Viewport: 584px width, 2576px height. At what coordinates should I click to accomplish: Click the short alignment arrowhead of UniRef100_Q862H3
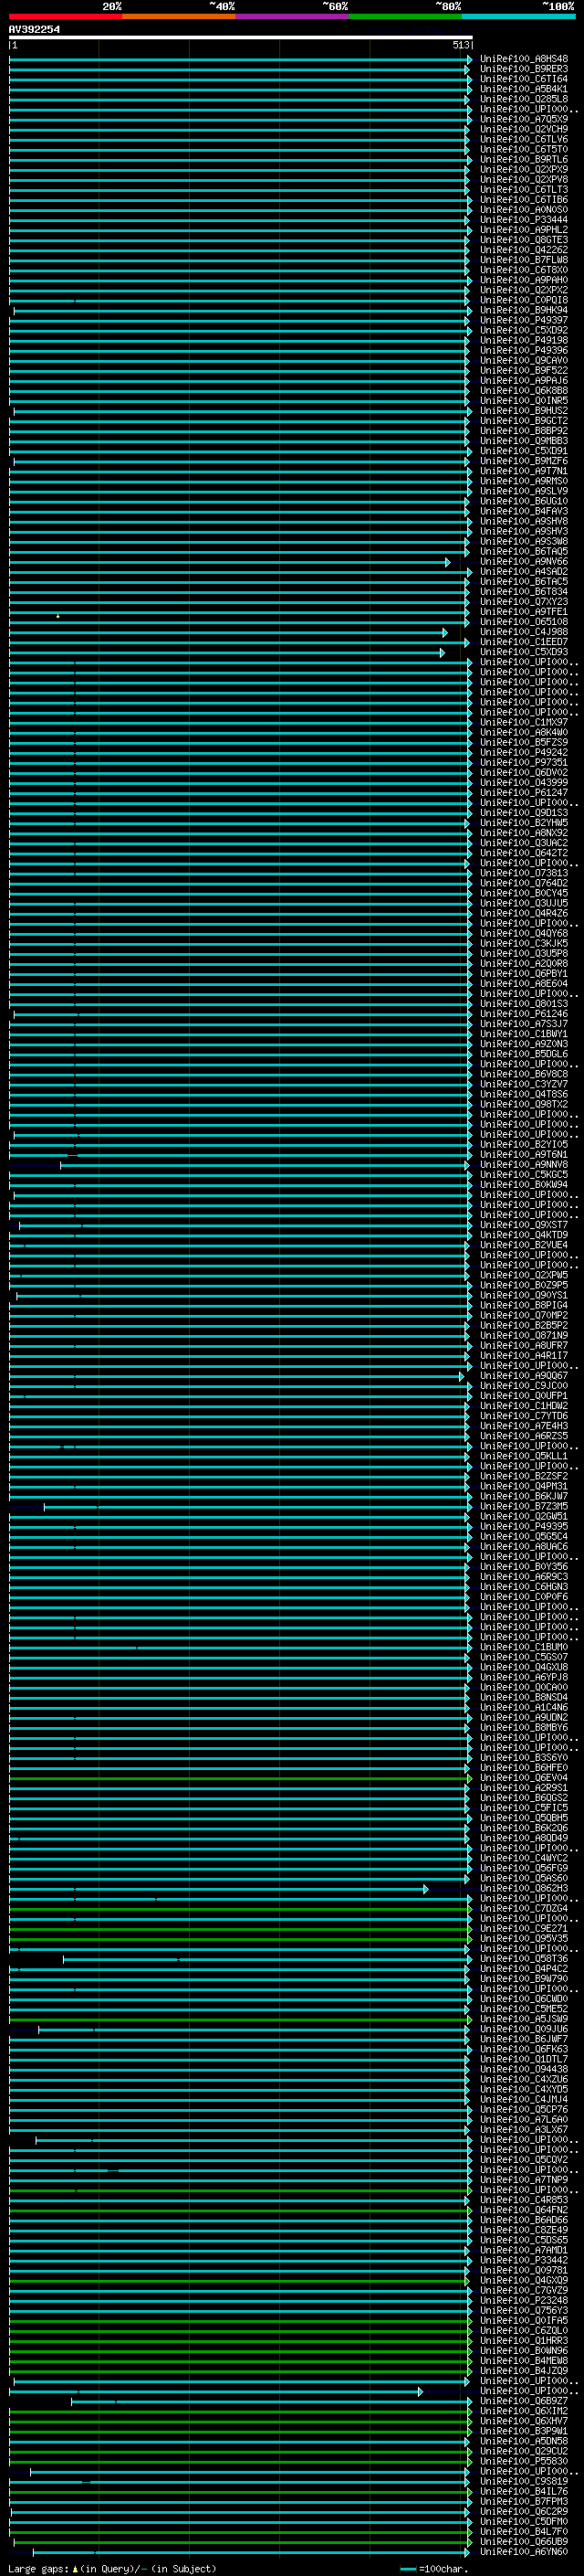426,1888
